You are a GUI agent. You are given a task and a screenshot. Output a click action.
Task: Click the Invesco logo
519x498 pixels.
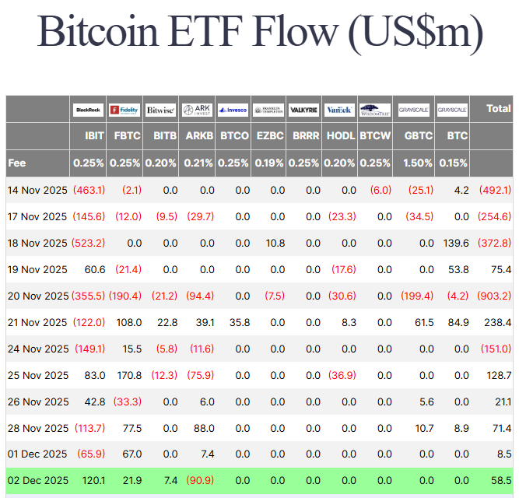coord(233,110)
